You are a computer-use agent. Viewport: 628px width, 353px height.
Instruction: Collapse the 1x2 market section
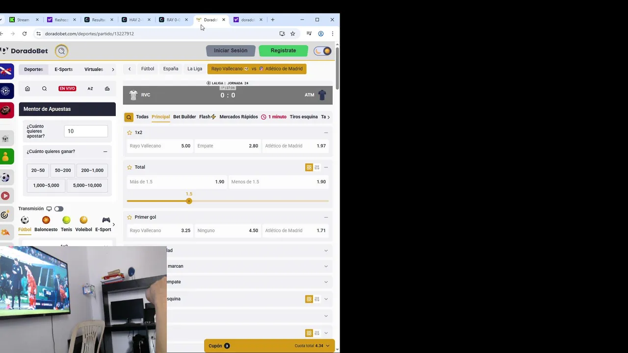click(326, 133)
